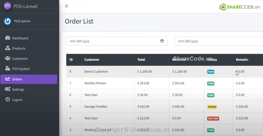Open the calendar picker on first date field
Screen dimensions: 263x136
[162, 41]
